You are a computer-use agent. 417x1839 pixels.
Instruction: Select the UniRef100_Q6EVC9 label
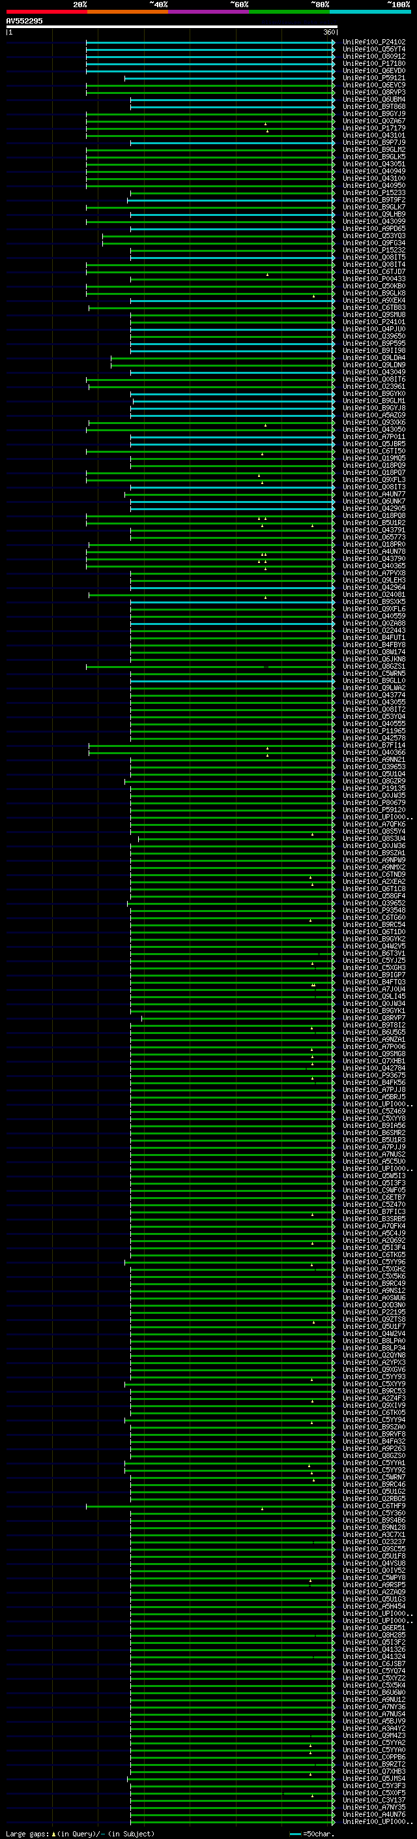(x=373, y=85)
